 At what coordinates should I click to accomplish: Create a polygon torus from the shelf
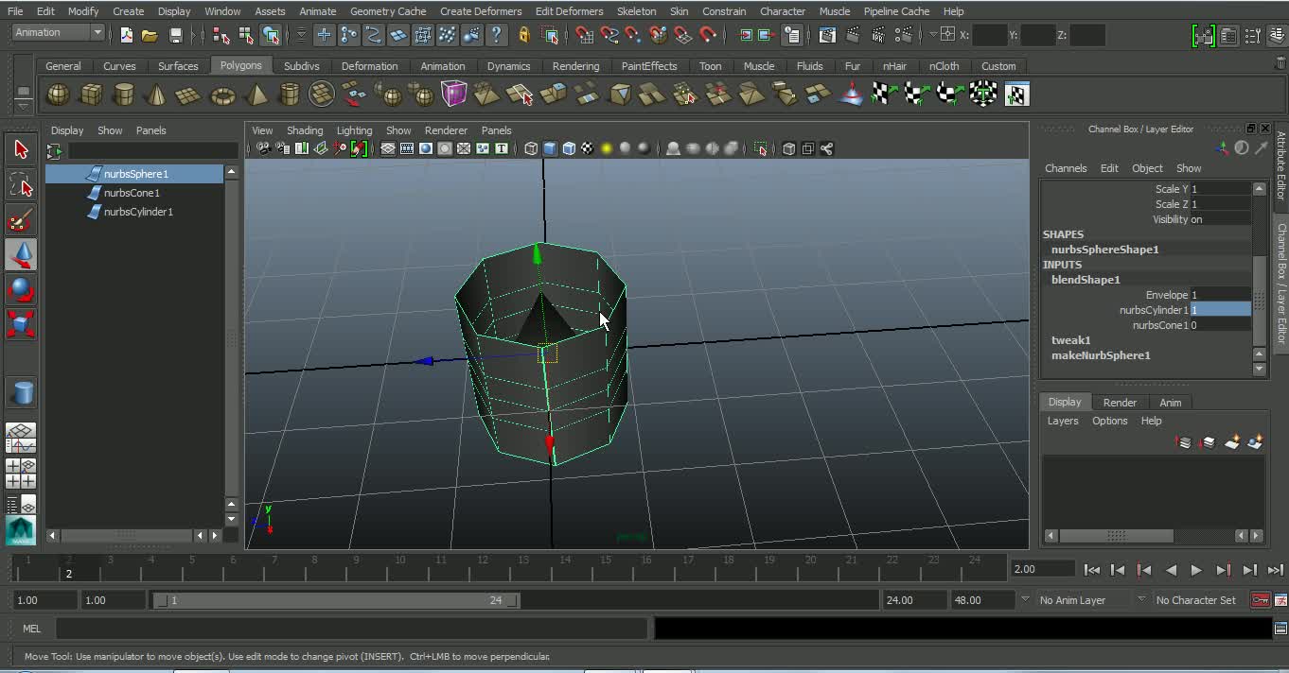[x=222, y=95]
